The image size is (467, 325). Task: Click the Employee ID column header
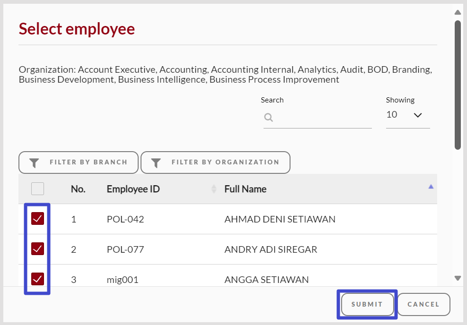[133, 189]
